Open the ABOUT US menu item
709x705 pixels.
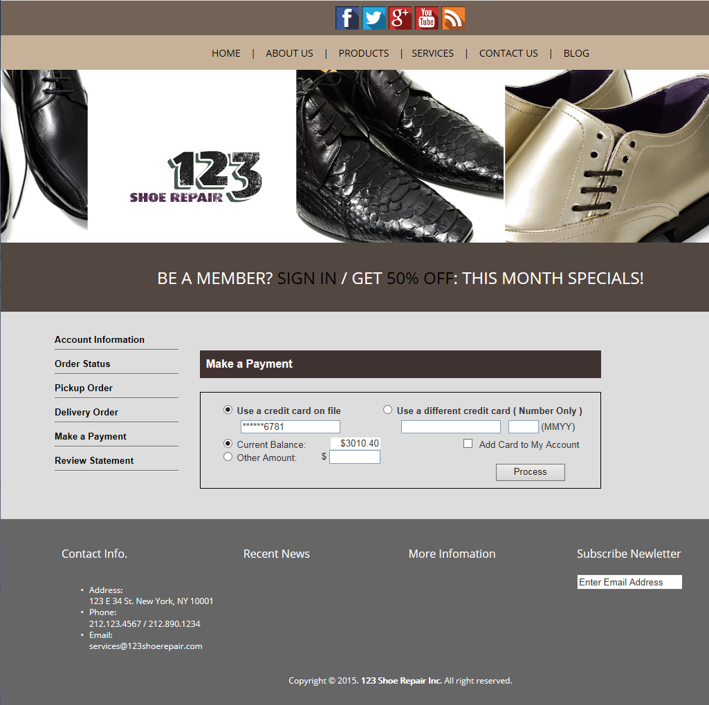(x=289, y=53)
